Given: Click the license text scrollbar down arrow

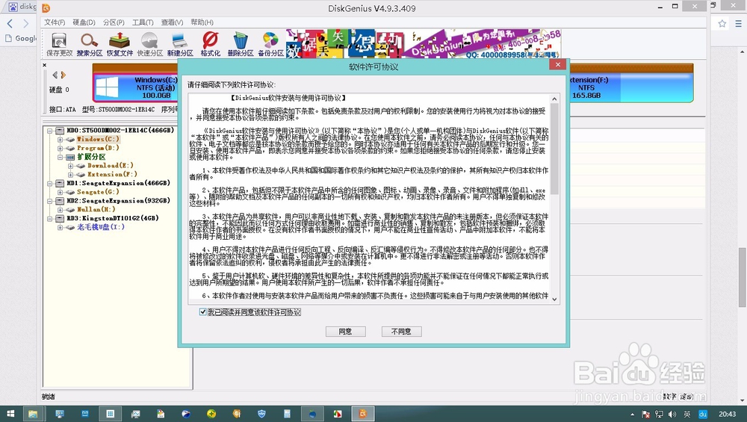Looking at the screenshot, I should coord(554,299).
